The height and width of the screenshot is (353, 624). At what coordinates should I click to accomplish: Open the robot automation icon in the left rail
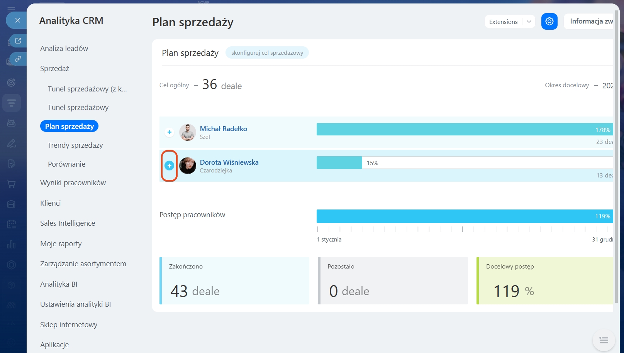[11, 123]
